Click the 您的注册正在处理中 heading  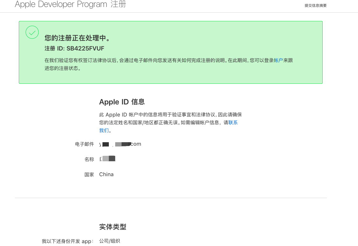tap(77, 38)
